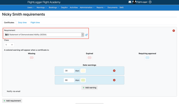This screenshot has height=104, width=179.
Task: Click the Add warning button label
Action: pos(91,88)
